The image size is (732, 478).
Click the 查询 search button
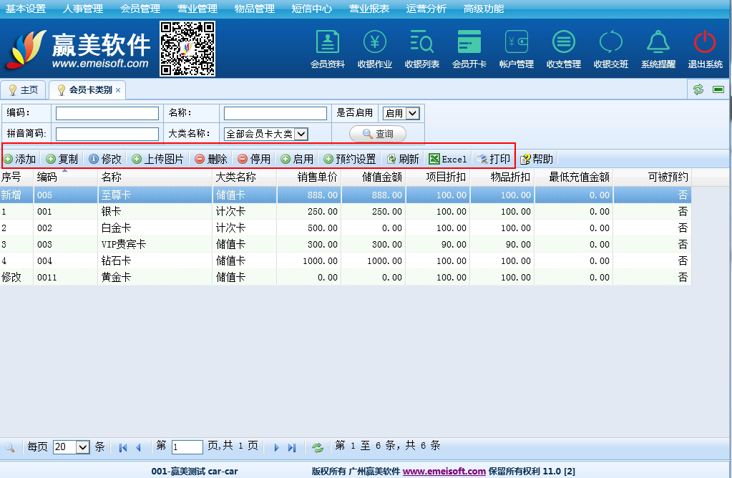[x=377, y=134]
